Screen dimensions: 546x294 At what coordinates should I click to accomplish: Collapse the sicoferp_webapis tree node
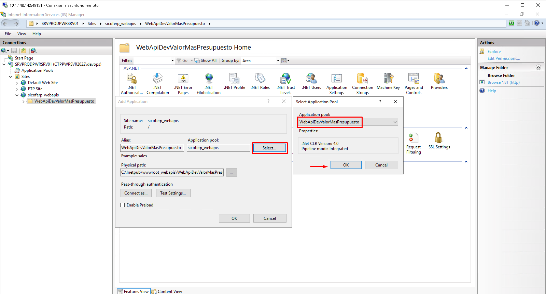[x=17, y=95]
